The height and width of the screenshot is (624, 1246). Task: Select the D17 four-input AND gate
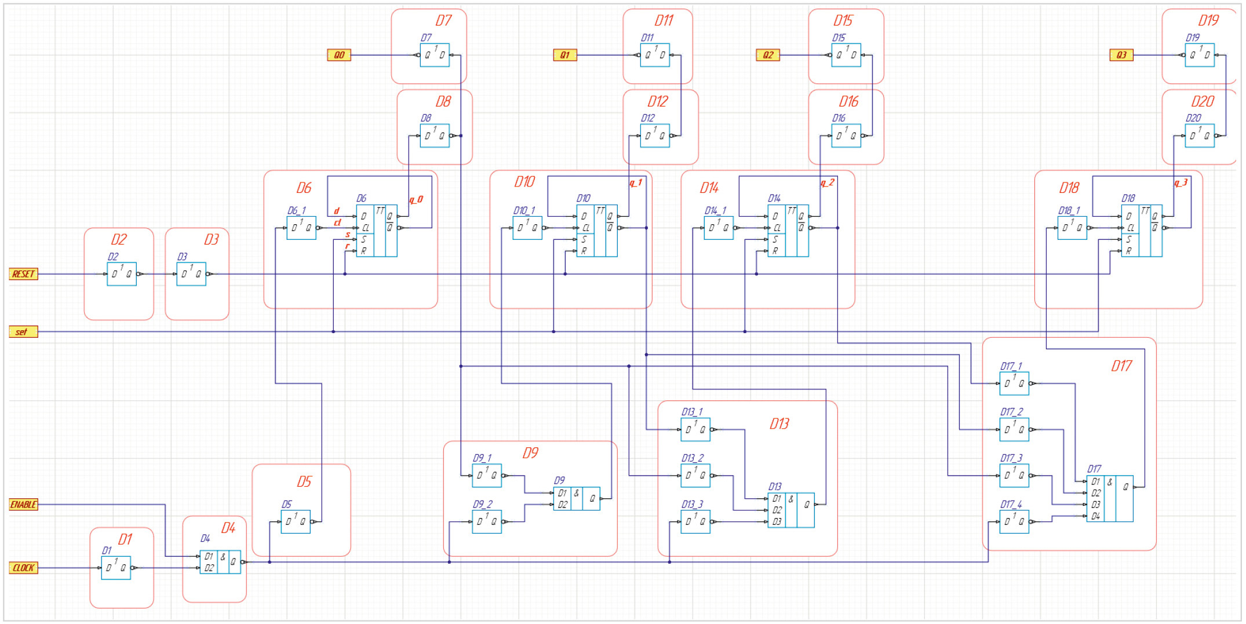(x=1110, y=498)
